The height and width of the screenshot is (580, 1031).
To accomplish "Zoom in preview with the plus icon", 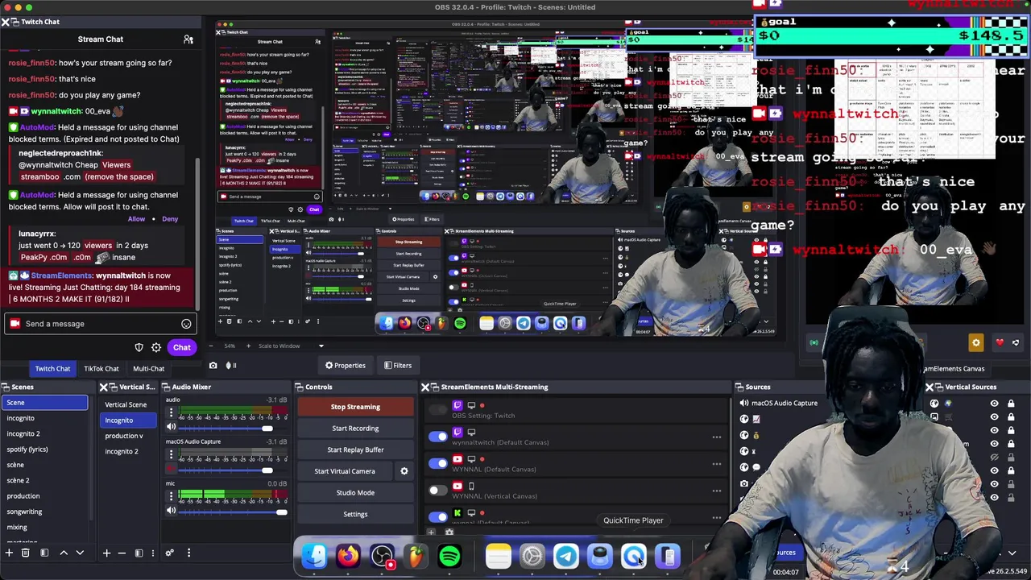I will coord(248,346).
